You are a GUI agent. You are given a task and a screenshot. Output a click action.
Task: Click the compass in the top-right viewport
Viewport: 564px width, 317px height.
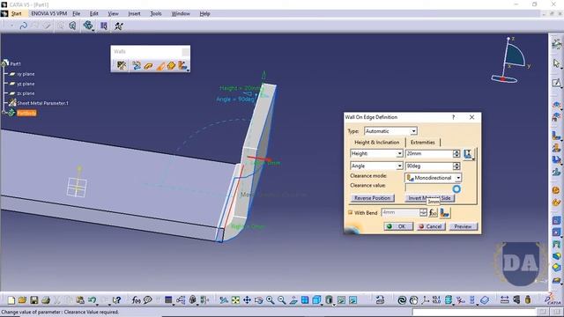(x=510, y=60)
